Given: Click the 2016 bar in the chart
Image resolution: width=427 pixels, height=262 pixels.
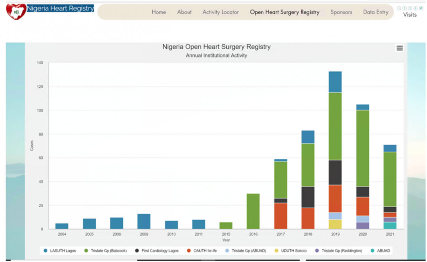Looking at the screenshot, I should (253, 211).
